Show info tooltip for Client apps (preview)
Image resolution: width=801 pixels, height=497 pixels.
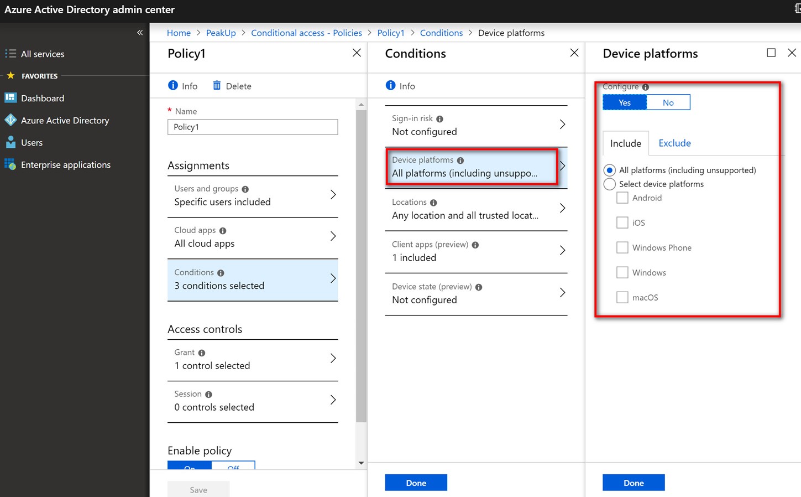(x=475, y=245)
